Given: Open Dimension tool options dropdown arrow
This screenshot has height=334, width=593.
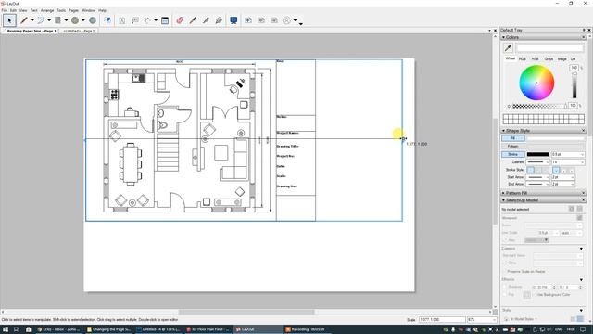Looking at the screenshot, I should pyautogui.click(x=156, y=20).
